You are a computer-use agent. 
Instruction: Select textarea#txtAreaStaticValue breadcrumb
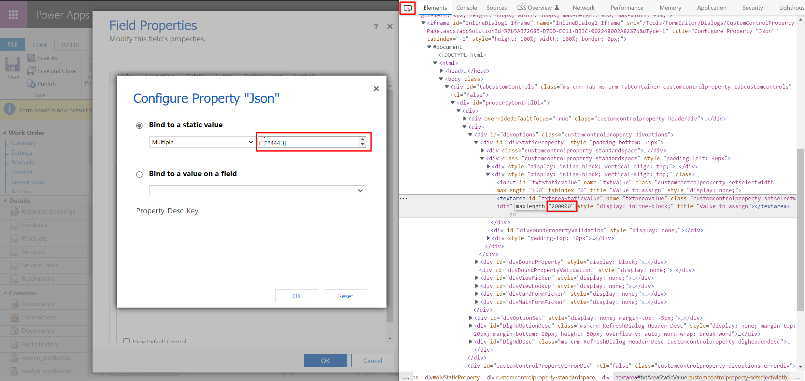(x=701, y=377)
